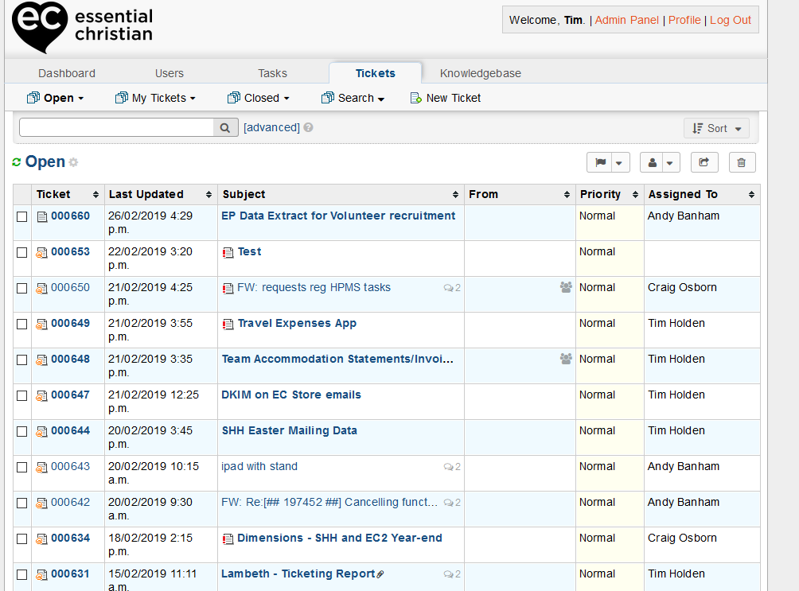Open the Admin Panel link
The image size is (799, 591).
point(626,20)
